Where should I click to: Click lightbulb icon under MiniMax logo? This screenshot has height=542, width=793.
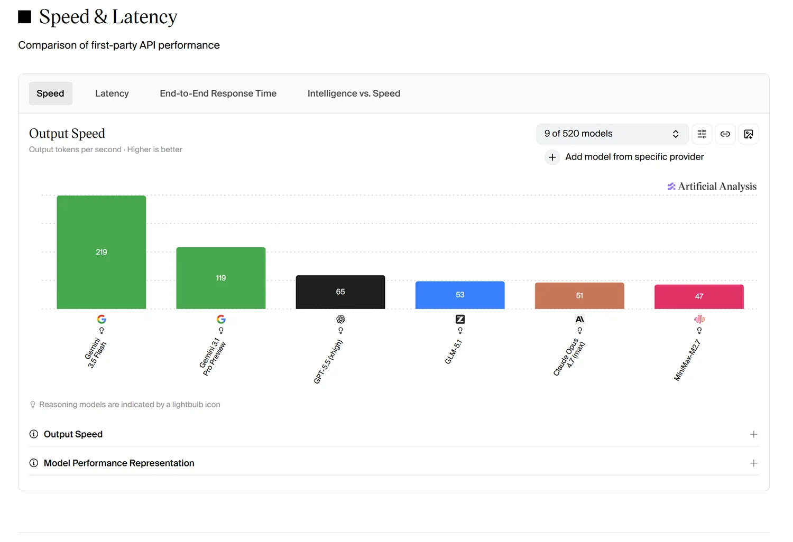(x=699, y=331)
